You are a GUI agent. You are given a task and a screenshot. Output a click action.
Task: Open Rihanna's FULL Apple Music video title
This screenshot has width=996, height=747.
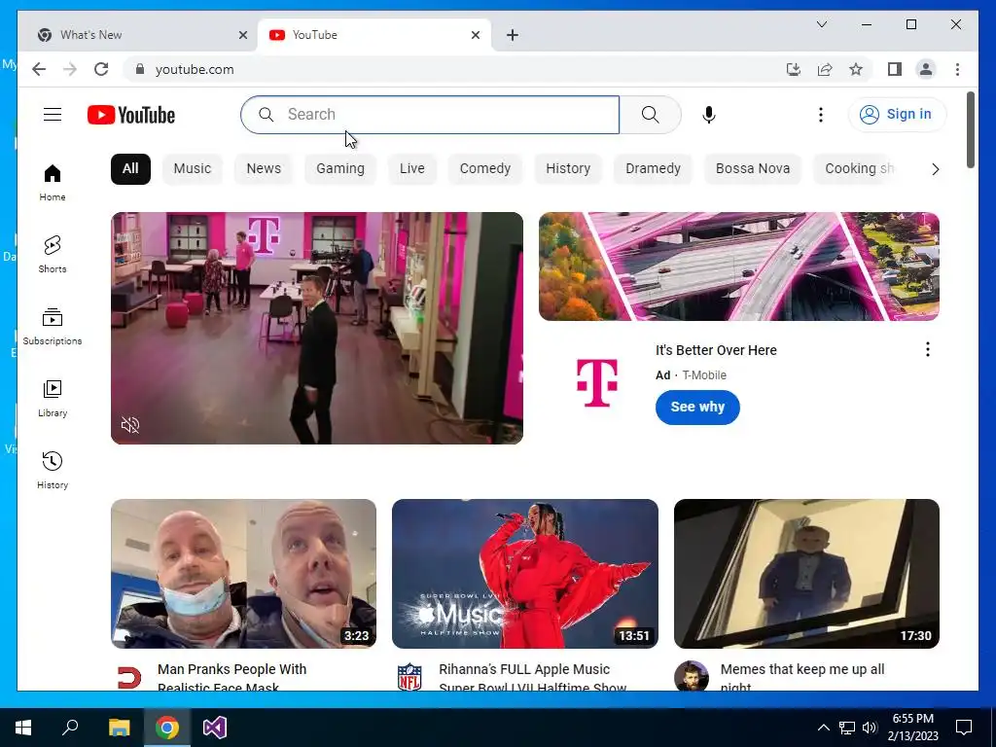[532, 678]
